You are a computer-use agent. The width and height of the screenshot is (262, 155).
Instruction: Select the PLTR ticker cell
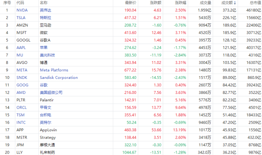point(21,100)
